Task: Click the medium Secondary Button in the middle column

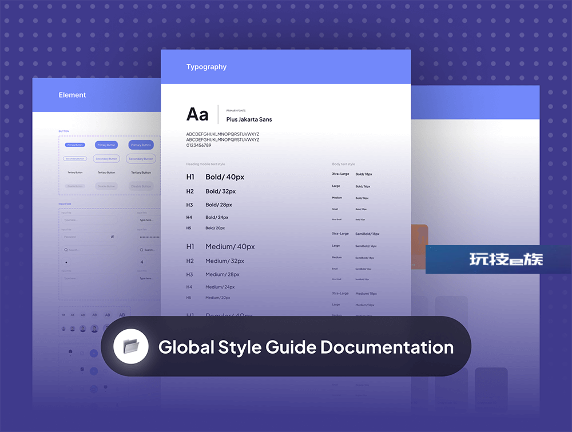Action: [106, 159]
